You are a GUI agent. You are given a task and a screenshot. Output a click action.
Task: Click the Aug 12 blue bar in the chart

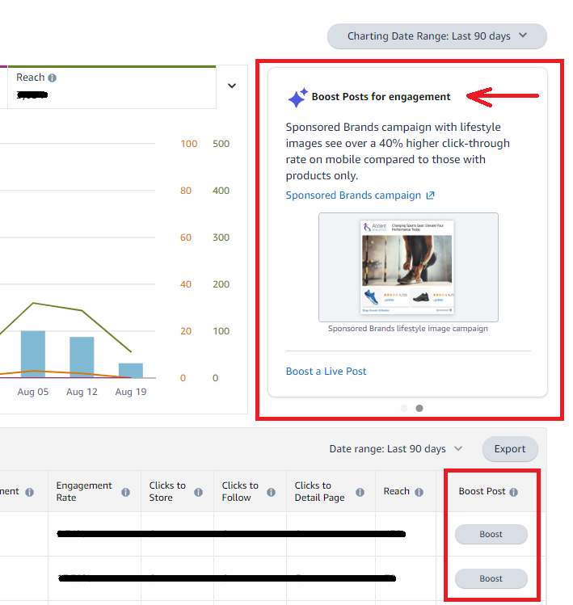82,357
